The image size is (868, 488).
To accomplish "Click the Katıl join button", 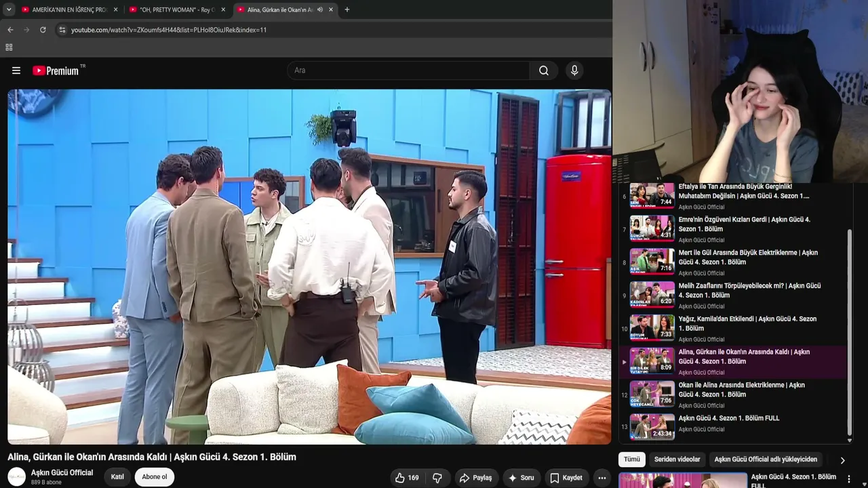I will click(117, 477).
